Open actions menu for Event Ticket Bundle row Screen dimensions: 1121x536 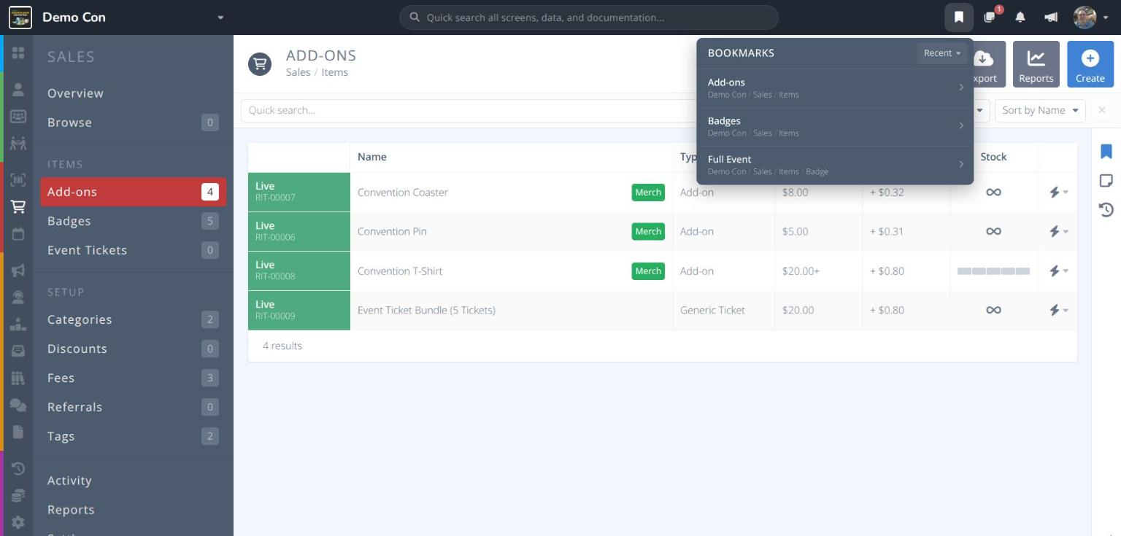coord(1058,310)
